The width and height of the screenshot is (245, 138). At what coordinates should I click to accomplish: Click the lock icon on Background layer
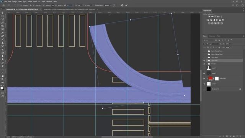pos(240,89)
